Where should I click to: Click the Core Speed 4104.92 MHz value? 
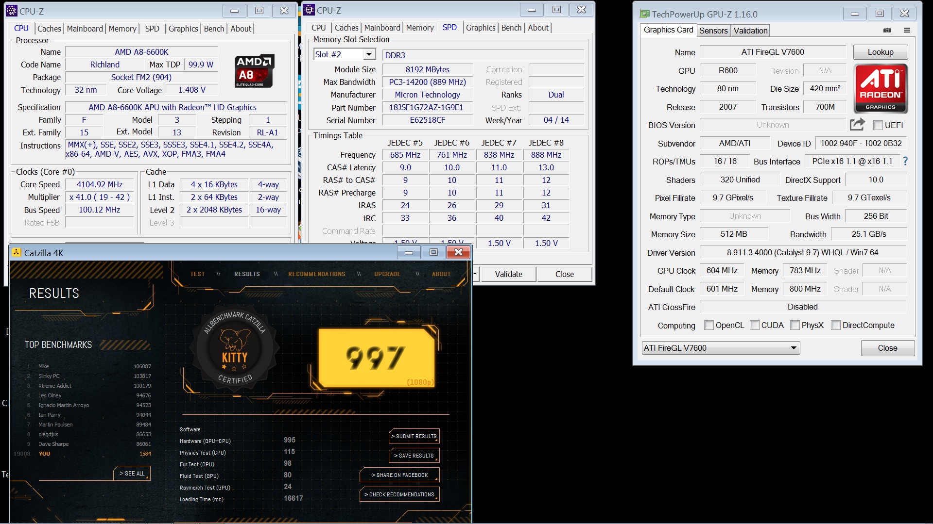tap(100, 184)
